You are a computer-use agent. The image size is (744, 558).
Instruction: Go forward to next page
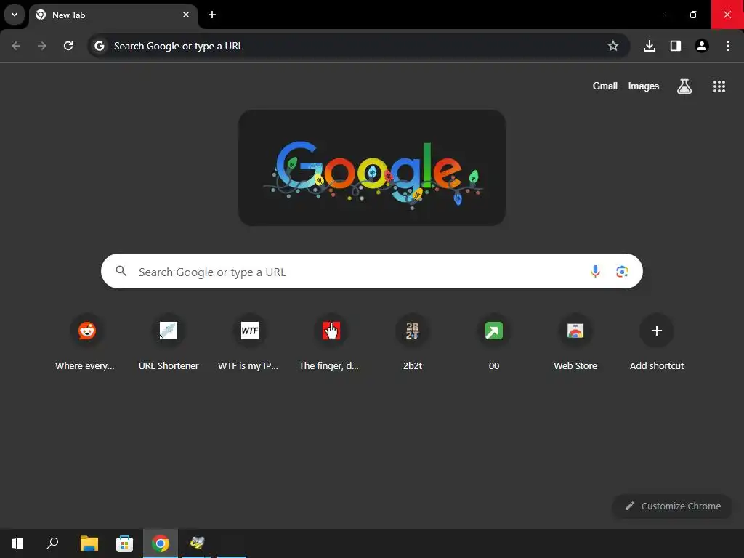pos(42,46)
